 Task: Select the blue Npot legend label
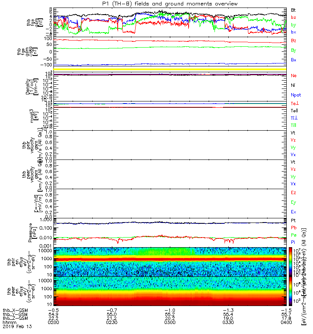(296, 95)
